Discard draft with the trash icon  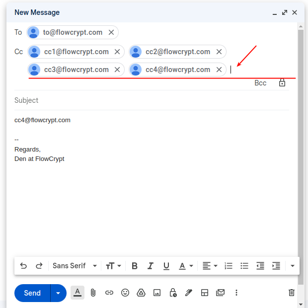292,293
